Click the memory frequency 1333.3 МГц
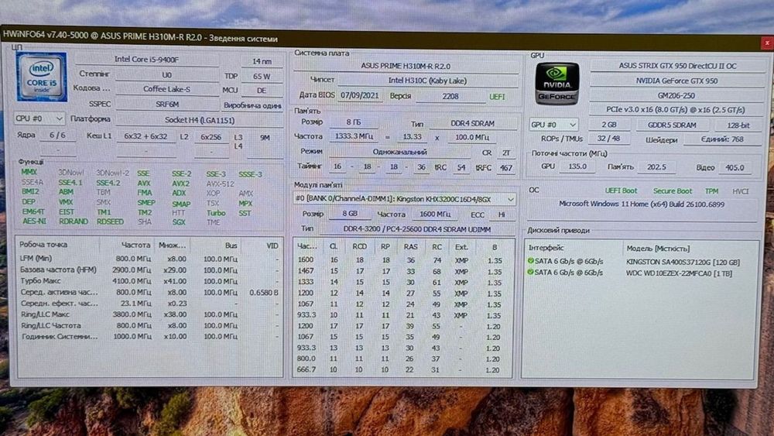 353,136
